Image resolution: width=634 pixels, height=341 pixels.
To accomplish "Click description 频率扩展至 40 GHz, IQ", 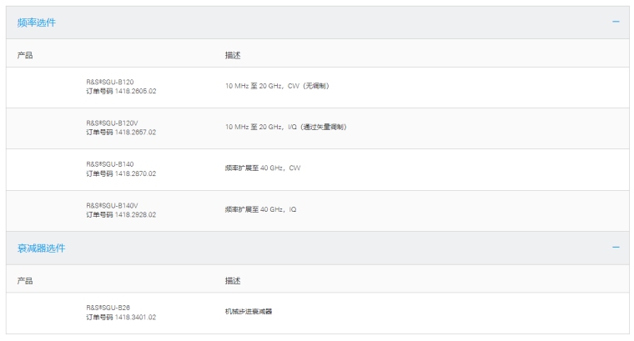I will [x=261, y=210].
